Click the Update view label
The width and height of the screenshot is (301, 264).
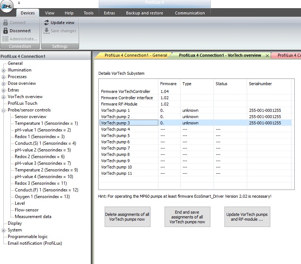click(62, 23)
